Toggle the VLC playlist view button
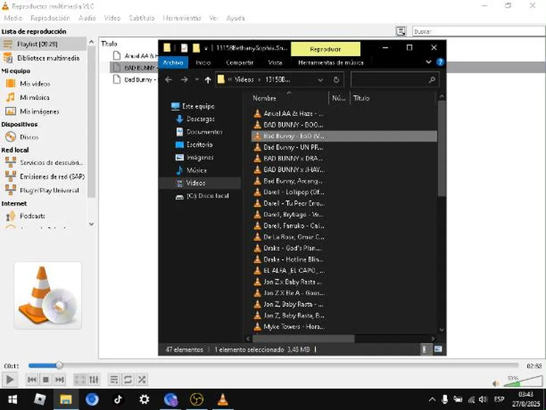 click(114, 379)
